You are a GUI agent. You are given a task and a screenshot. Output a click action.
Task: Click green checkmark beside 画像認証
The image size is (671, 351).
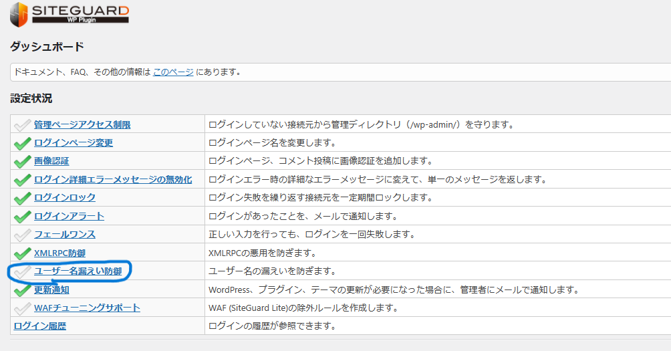[22, 161]
